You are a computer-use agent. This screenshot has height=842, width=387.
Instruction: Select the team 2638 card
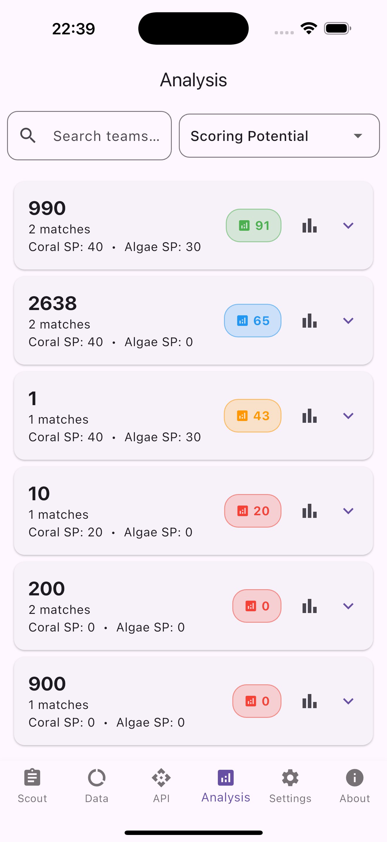tap(193, 321)
